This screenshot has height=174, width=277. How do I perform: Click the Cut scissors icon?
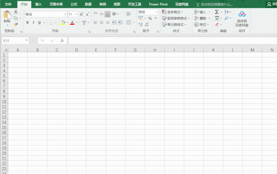pos(16,12)
